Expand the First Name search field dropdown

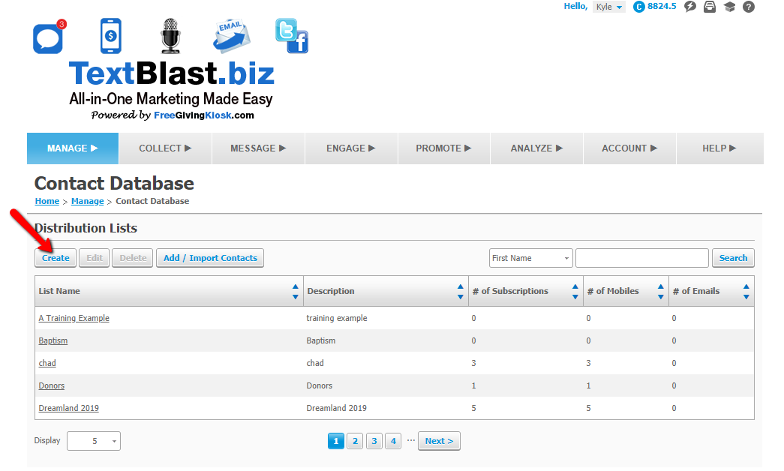[531, 258]
